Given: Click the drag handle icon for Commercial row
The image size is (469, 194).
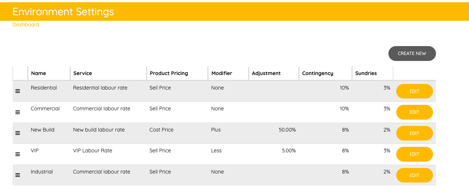Looking at the screenshot, I should click(17, 112).
